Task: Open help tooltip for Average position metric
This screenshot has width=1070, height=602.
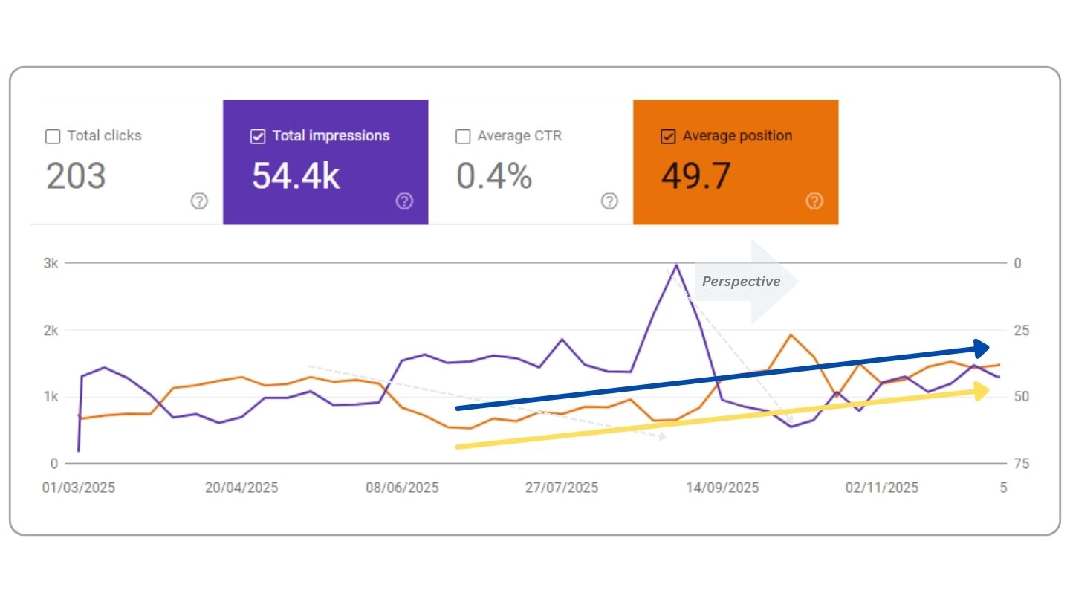Action: pyautogui.click(x=814, y=201)
